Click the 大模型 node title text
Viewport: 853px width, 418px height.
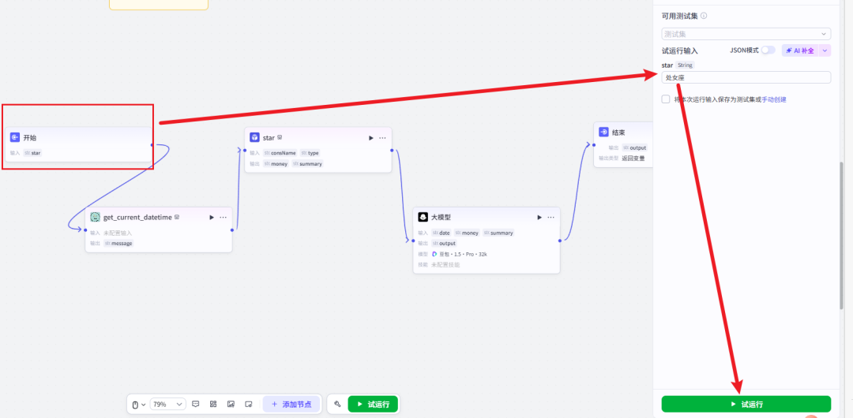click(x=442, y=218)
